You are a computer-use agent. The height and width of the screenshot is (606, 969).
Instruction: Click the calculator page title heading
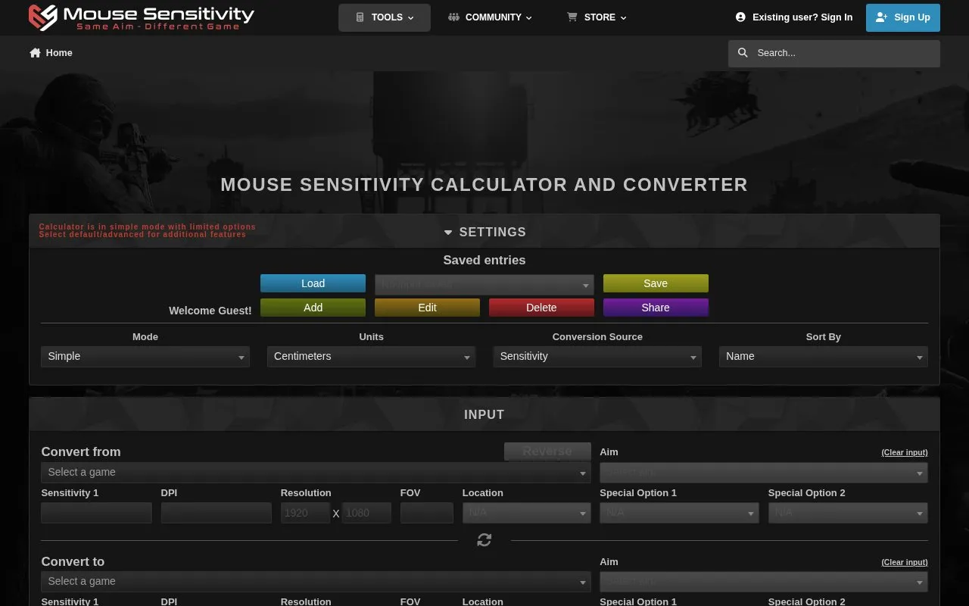tap(484, 185)
